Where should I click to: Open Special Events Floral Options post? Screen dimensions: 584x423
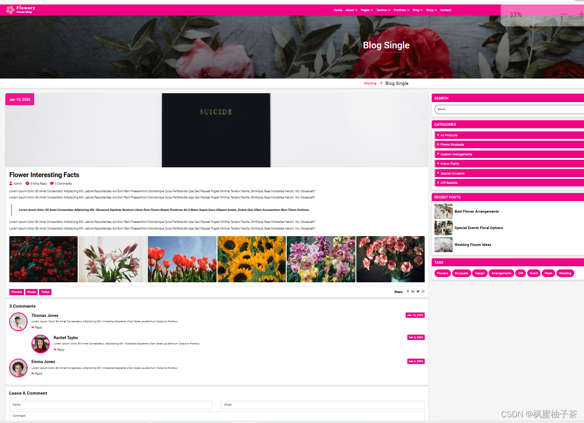479,228
